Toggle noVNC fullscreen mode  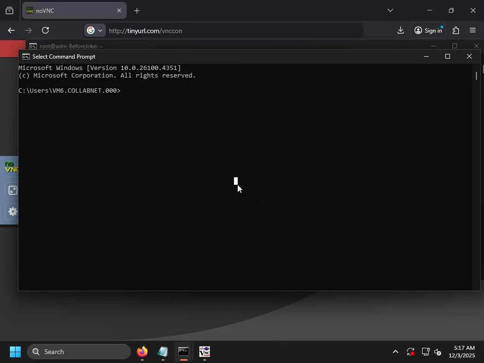tap(13, 190)
